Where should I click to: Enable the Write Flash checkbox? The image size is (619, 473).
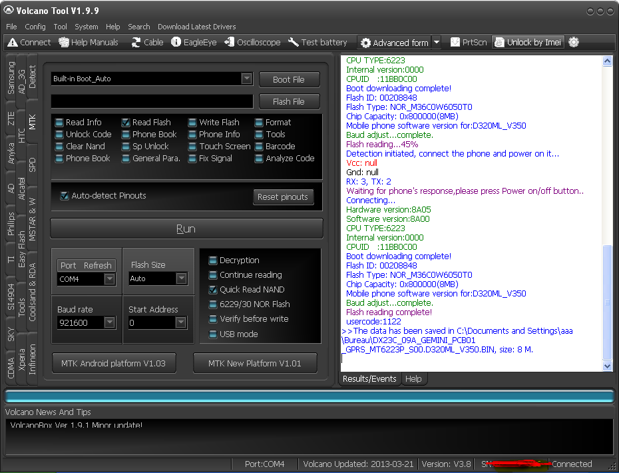pos(192,123)
